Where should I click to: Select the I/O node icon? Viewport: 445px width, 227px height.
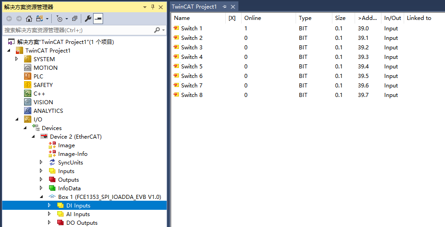(28, 119)
